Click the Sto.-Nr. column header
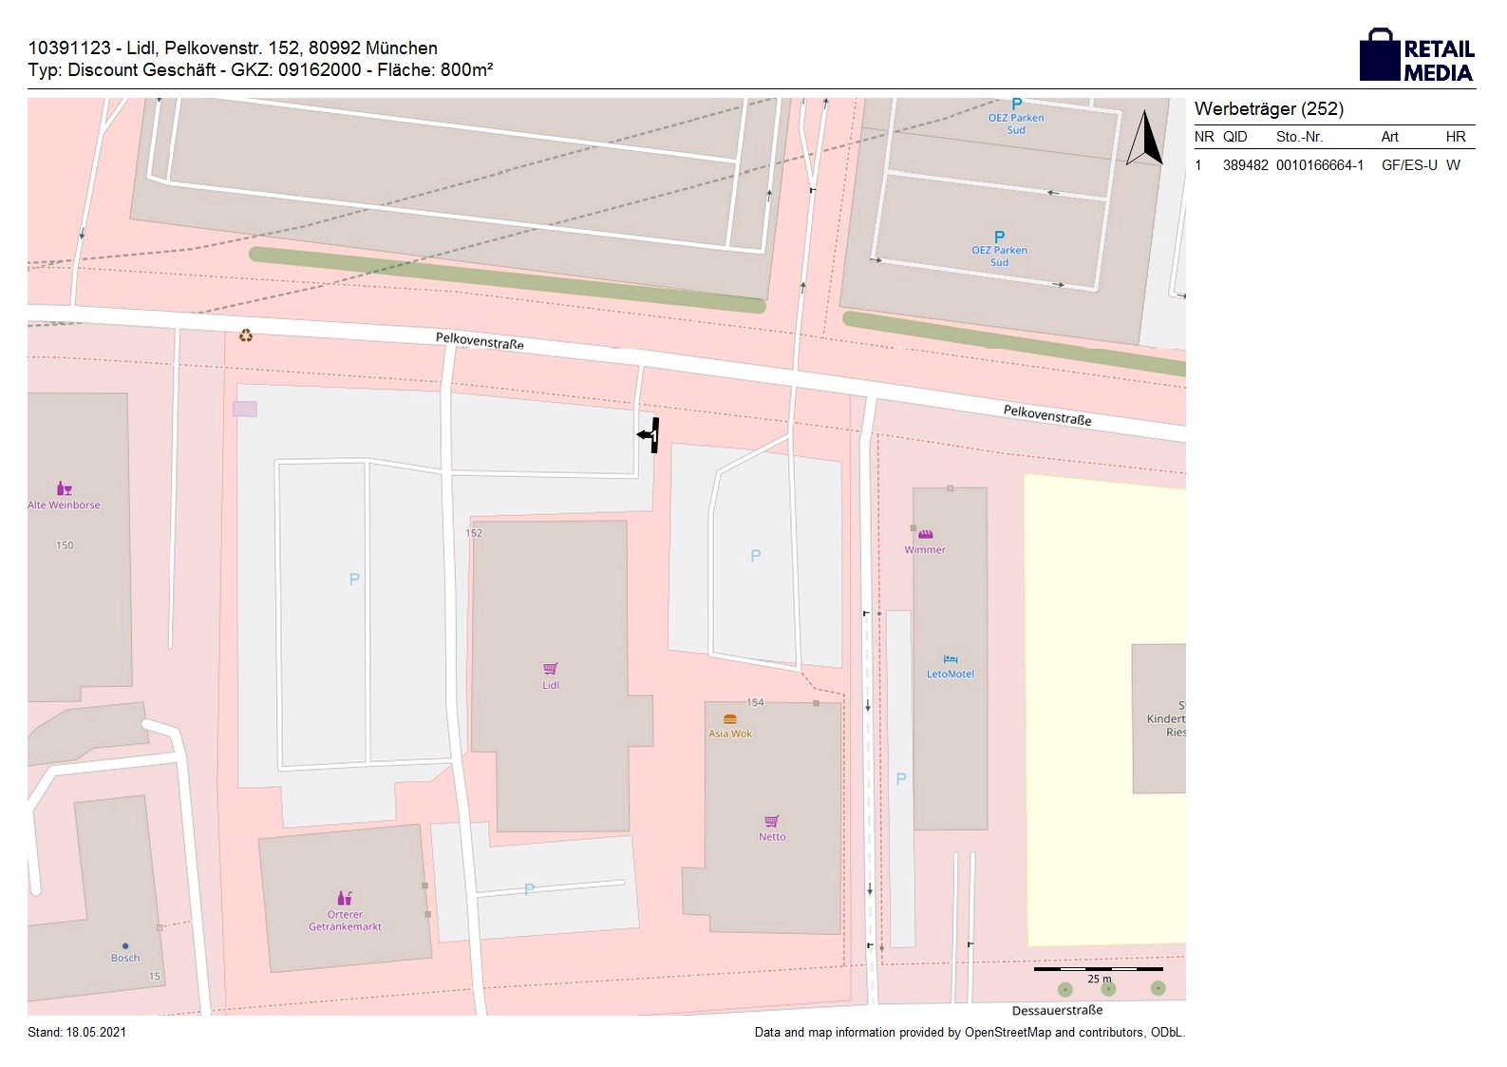Viewport: 1507px width, 1067px height. tap(1299, 137)
